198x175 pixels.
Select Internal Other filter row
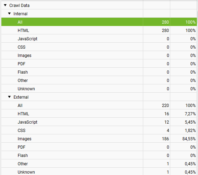(x=99, y=81)
